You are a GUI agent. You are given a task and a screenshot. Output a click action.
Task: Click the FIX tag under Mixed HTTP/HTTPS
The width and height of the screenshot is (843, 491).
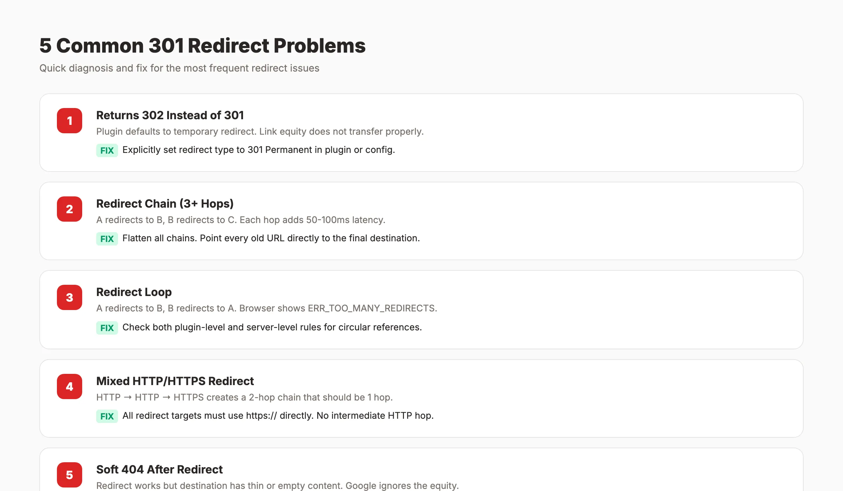point(107,416)
